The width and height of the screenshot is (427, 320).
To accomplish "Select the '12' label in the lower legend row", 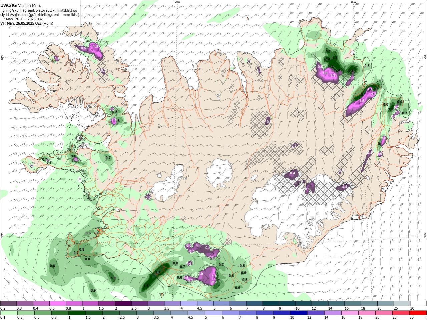I will (309, 318).
